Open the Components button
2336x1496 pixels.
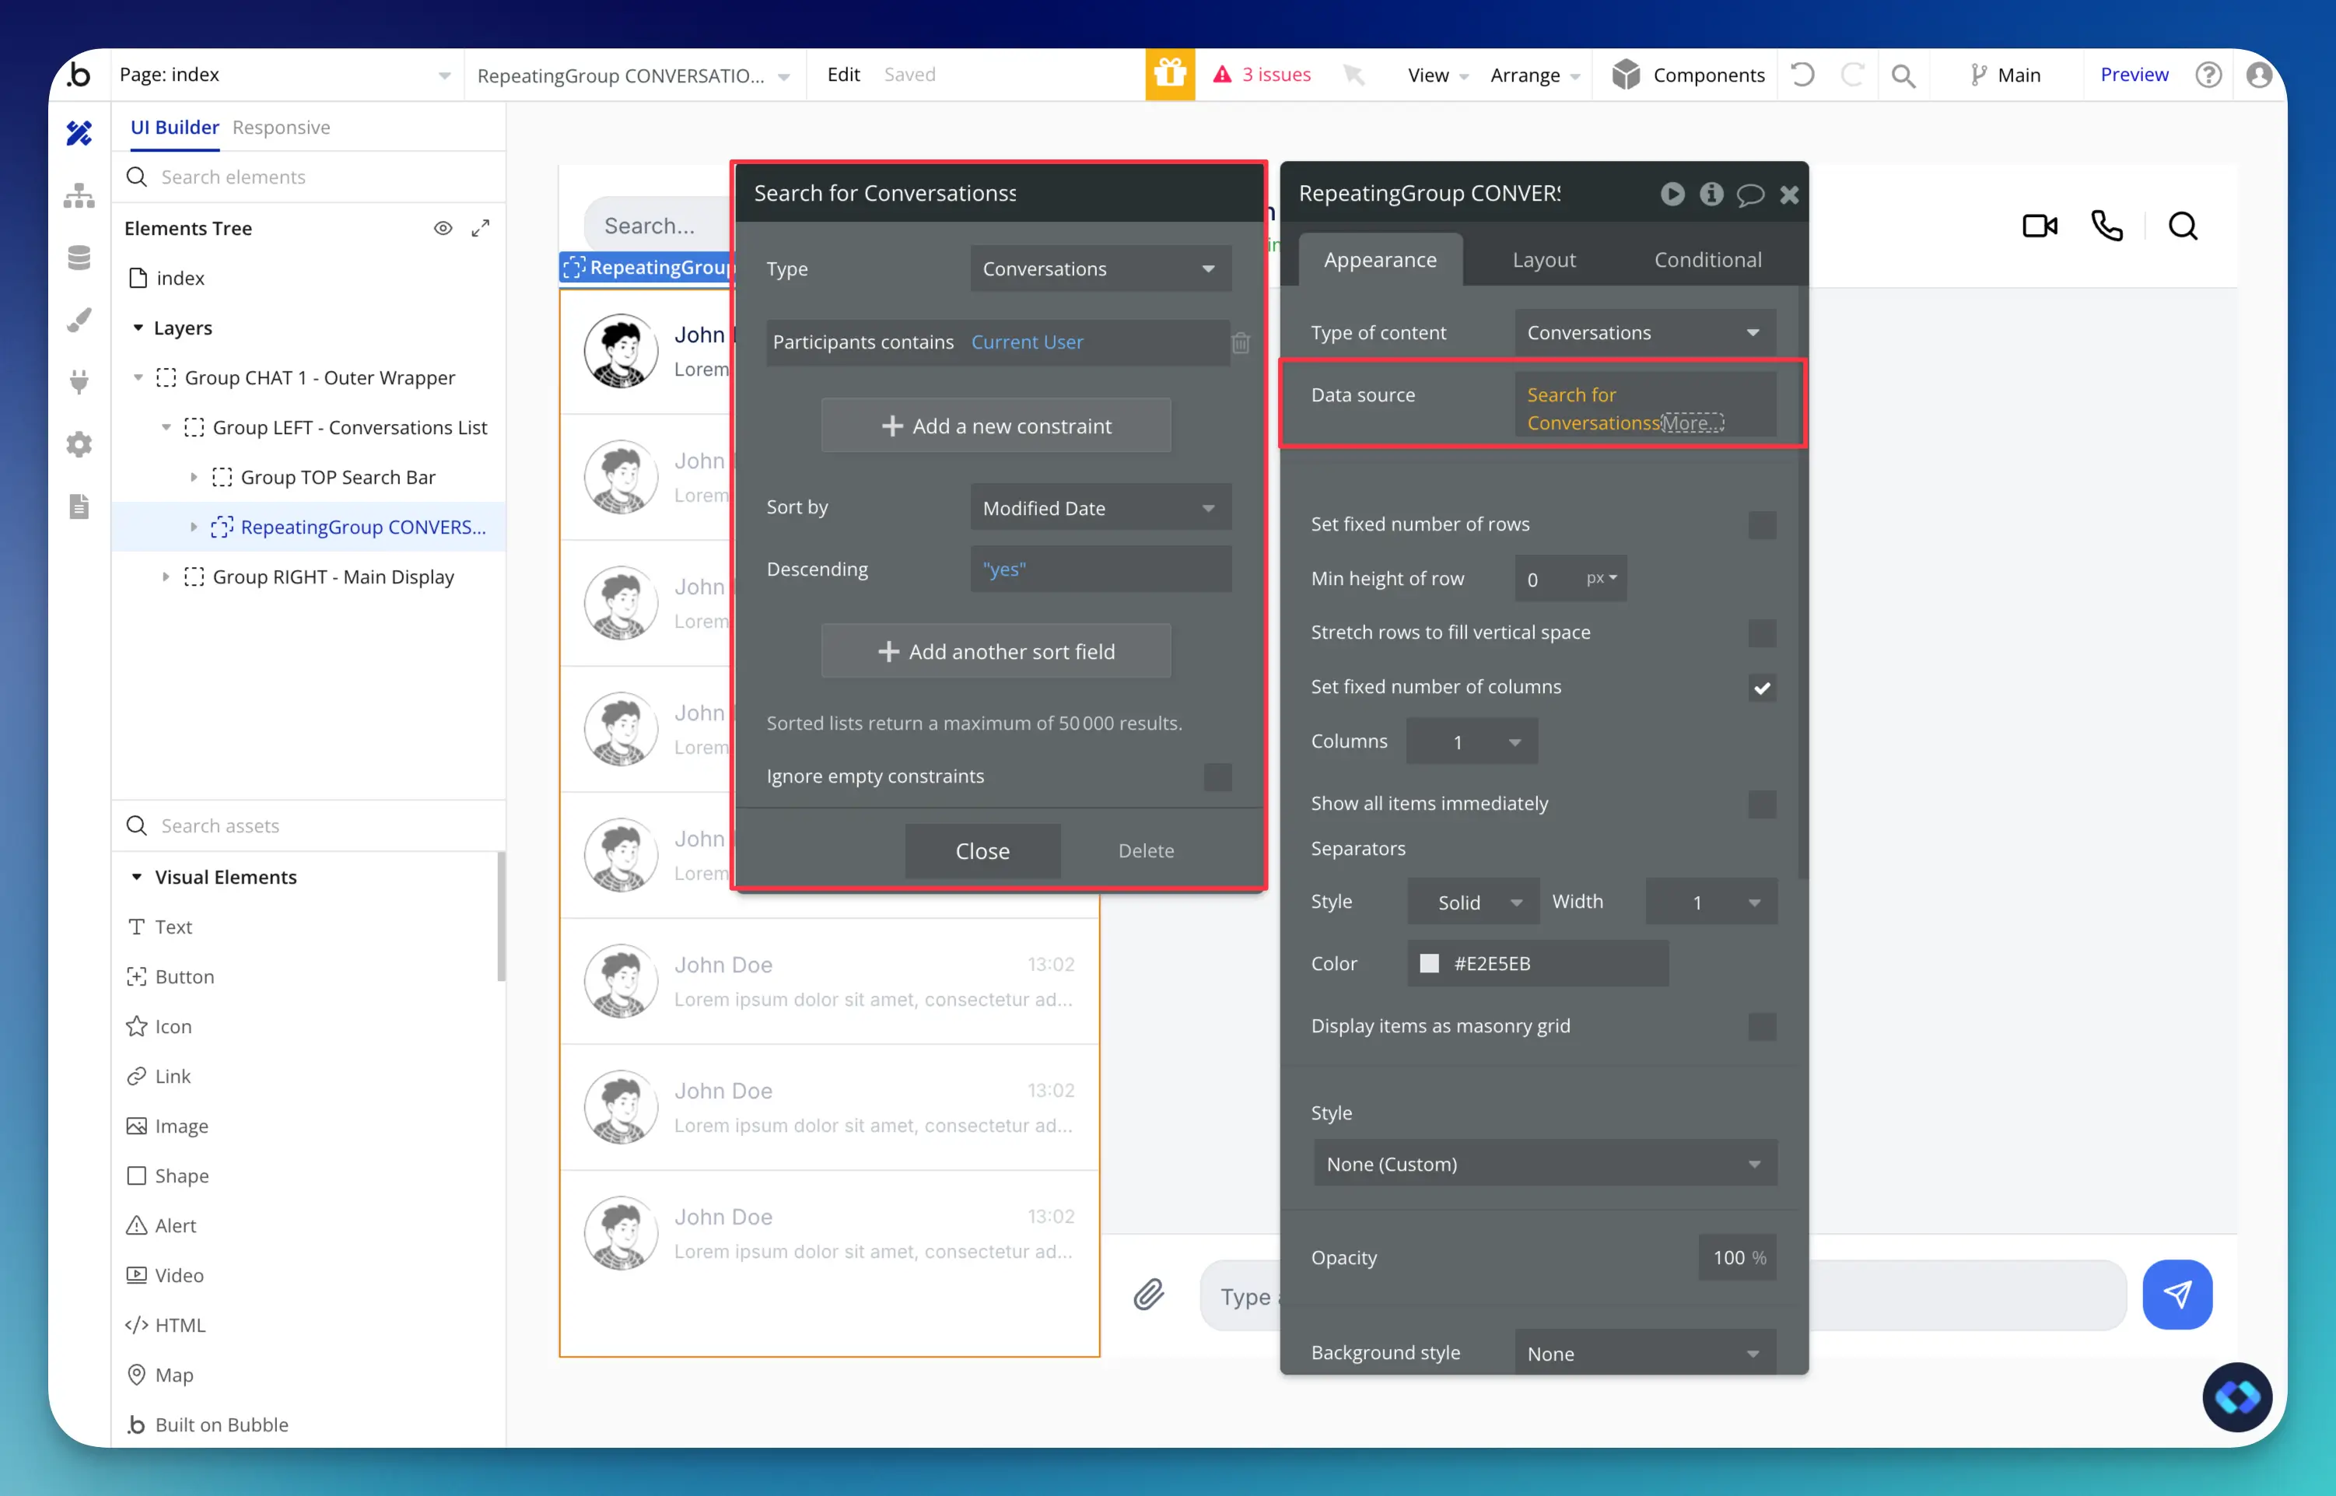pyautogui.click(x=1687, y=75)
